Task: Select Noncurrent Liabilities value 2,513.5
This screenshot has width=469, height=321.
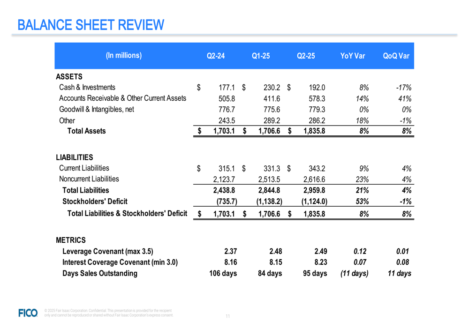Action: point(269,179)
